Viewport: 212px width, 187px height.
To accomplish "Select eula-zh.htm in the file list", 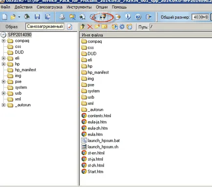I will click(98, 128).
